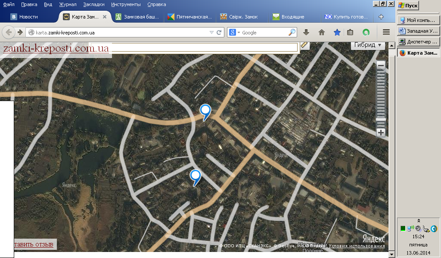
Task: Open the Файл menu
Action: (x=9, y=4)
